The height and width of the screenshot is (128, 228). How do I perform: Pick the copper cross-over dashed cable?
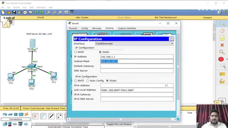pos(59,116)
